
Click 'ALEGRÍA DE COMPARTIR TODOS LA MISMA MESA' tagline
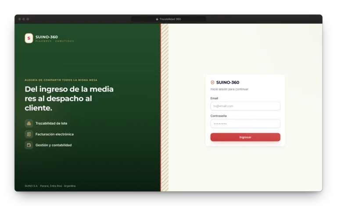pyautogui.click(x=61, y=80)
